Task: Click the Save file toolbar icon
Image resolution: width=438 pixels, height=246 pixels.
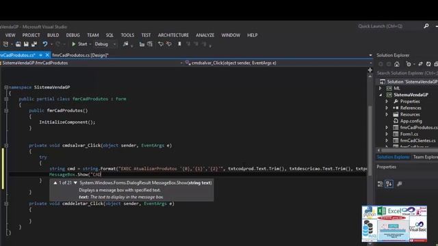Action: coord(26,44)
